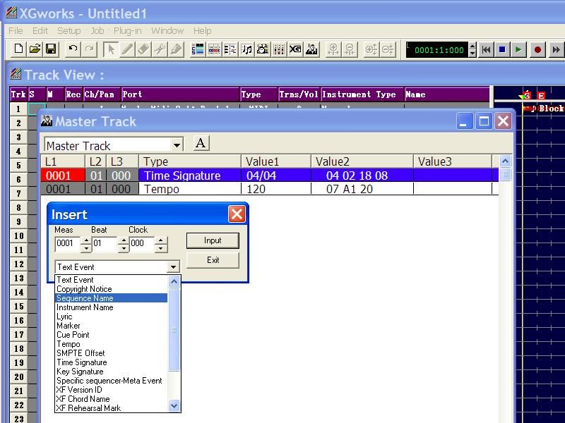Open the Window menu
This screenshot has width=565, height=423.
pos(167,31)
